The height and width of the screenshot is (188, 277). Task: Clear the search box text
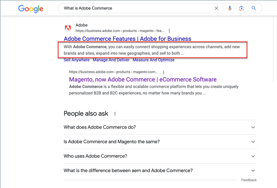click(216, 8)
